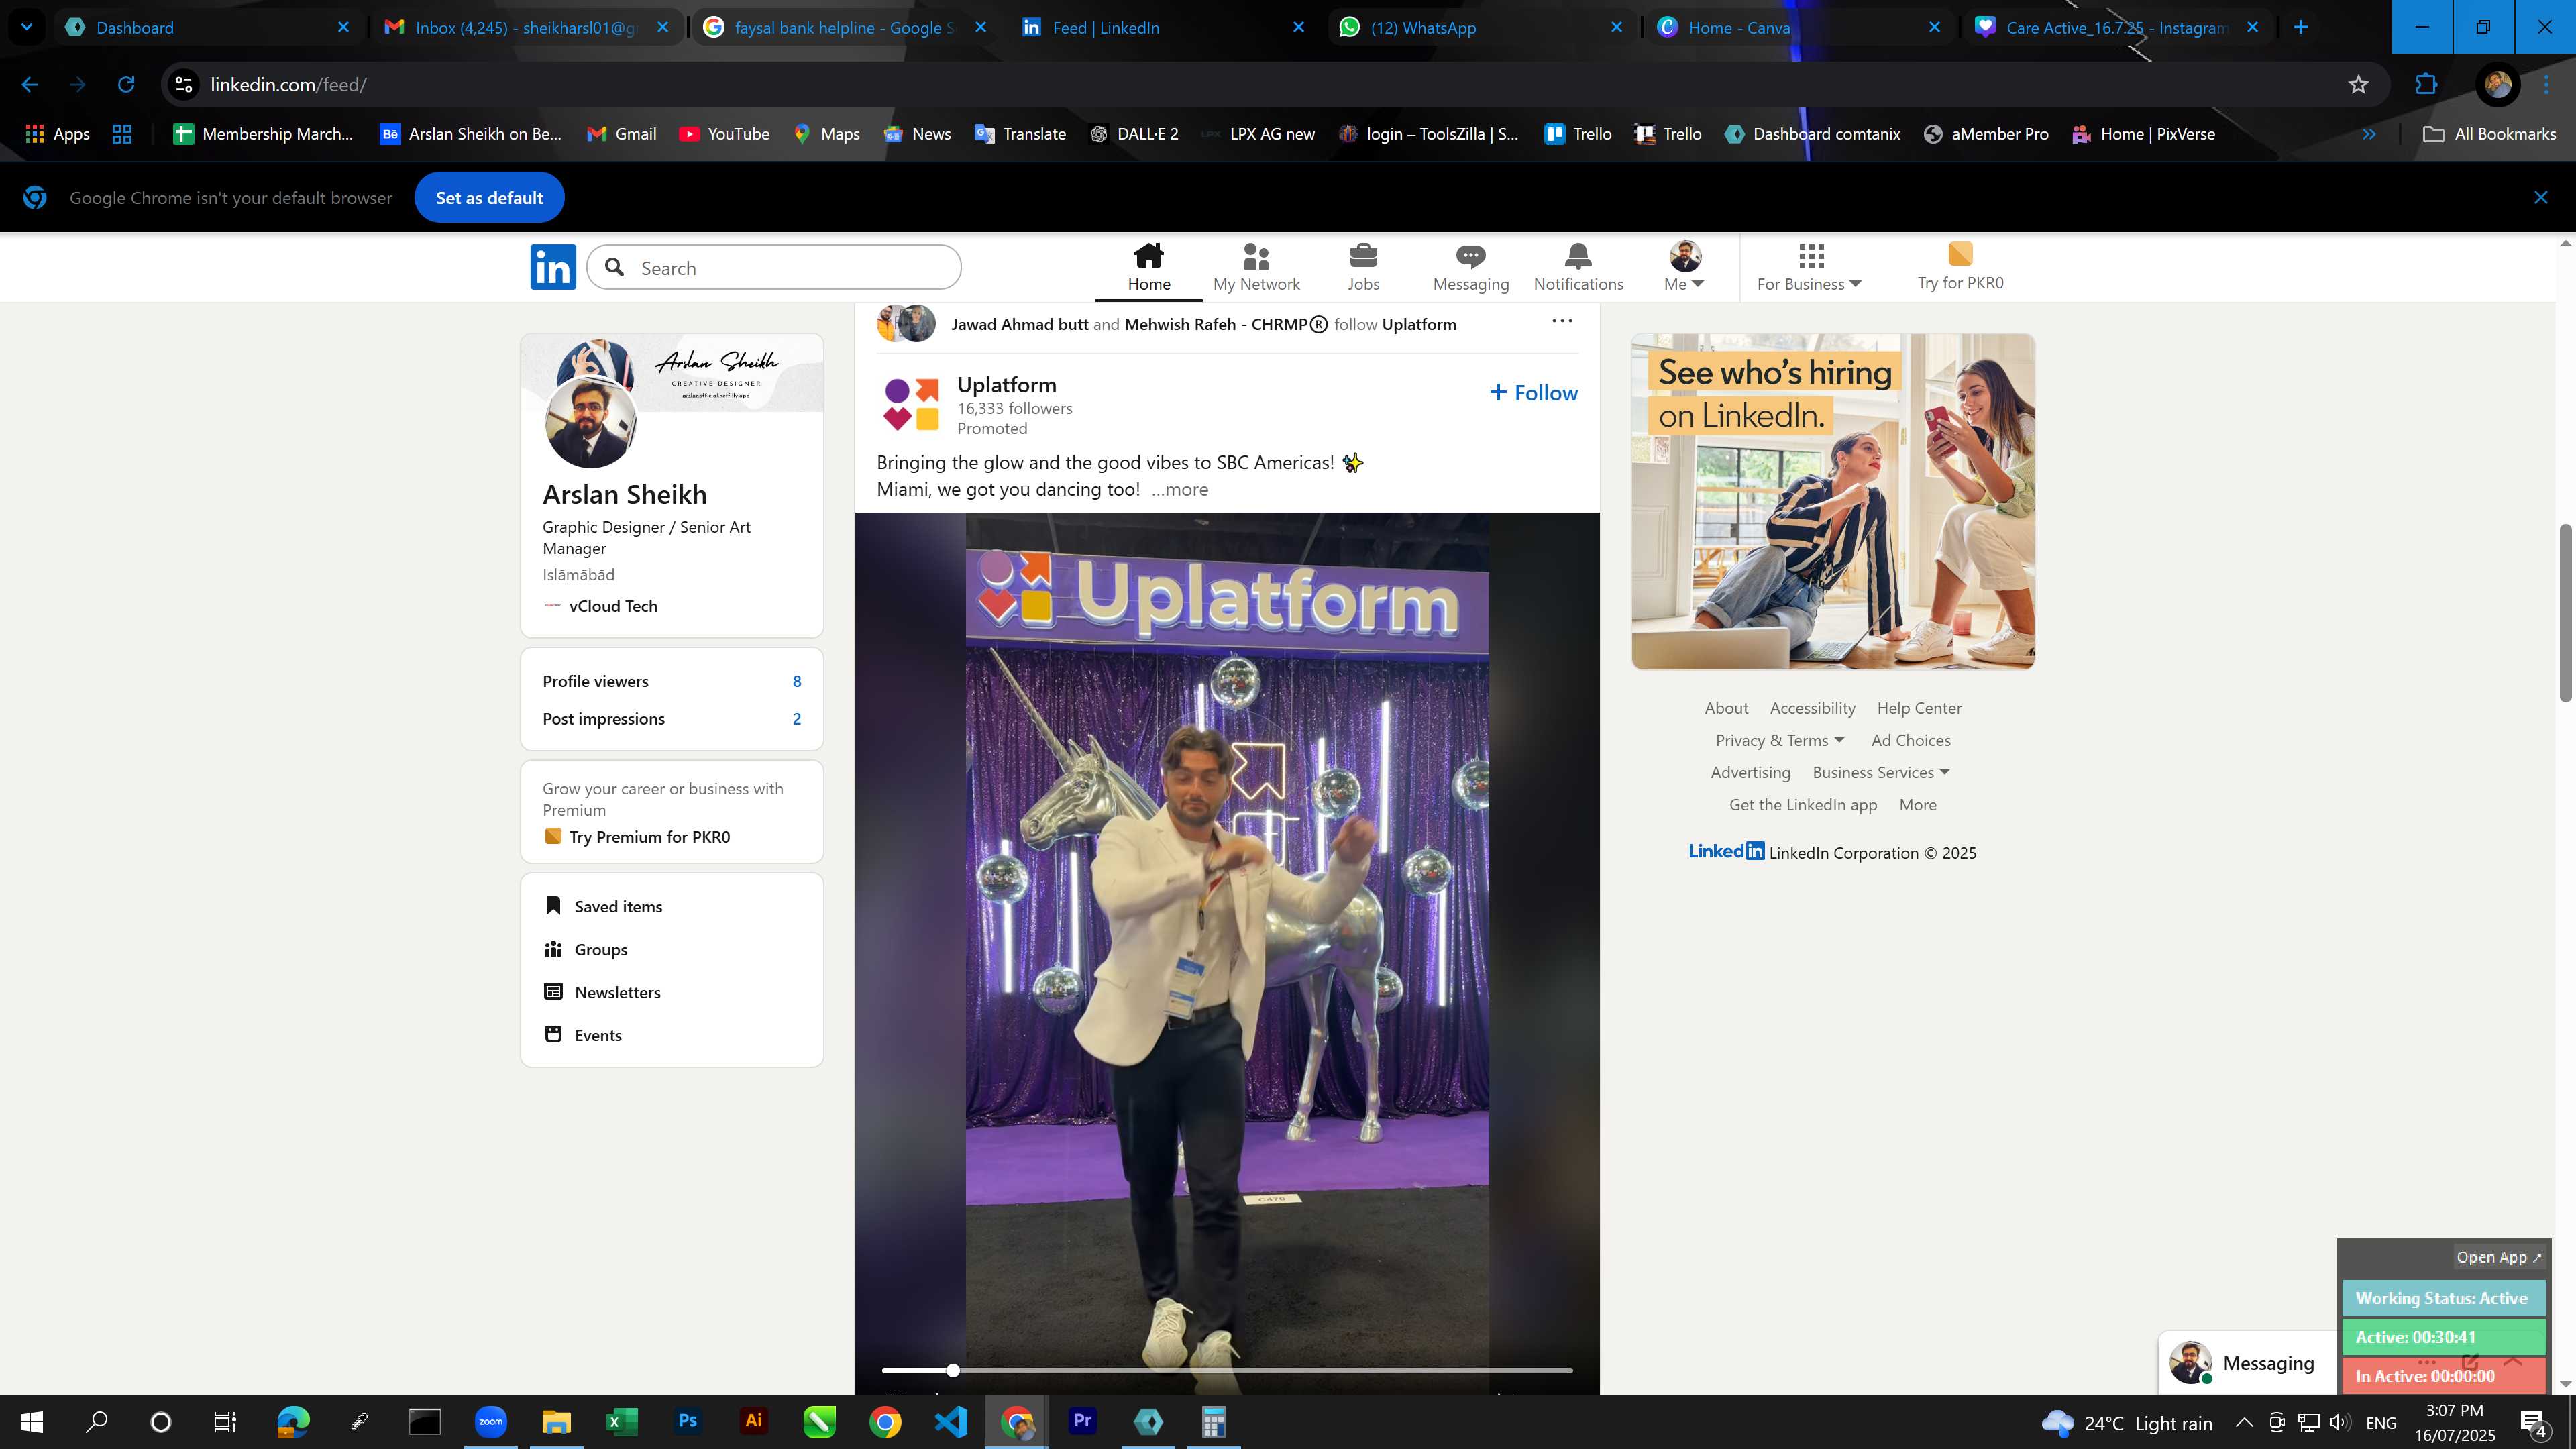Open My Network in LinkedIn nav
The image size is (2576, 1449).
pyautogui.click(x=1256, y=267)
